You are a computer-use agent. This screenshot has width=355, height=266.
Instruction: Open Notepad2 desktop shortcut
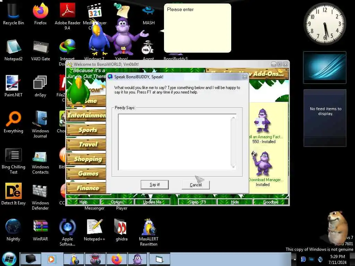coord(14,50)
